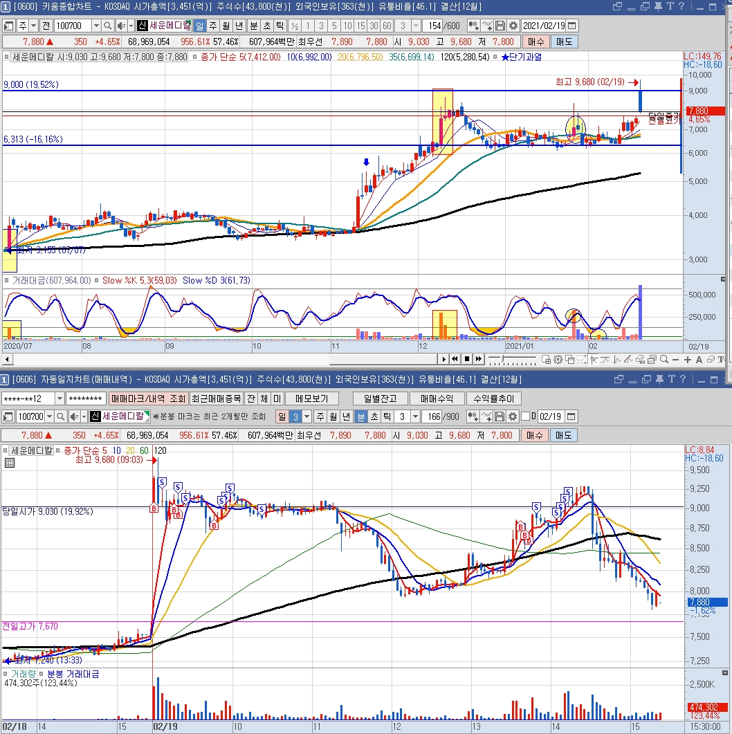This screenshot has width=732, height=734.
Task: Toggle 분봉 거래대금 legend checkbox
Action: coord(42,674)
